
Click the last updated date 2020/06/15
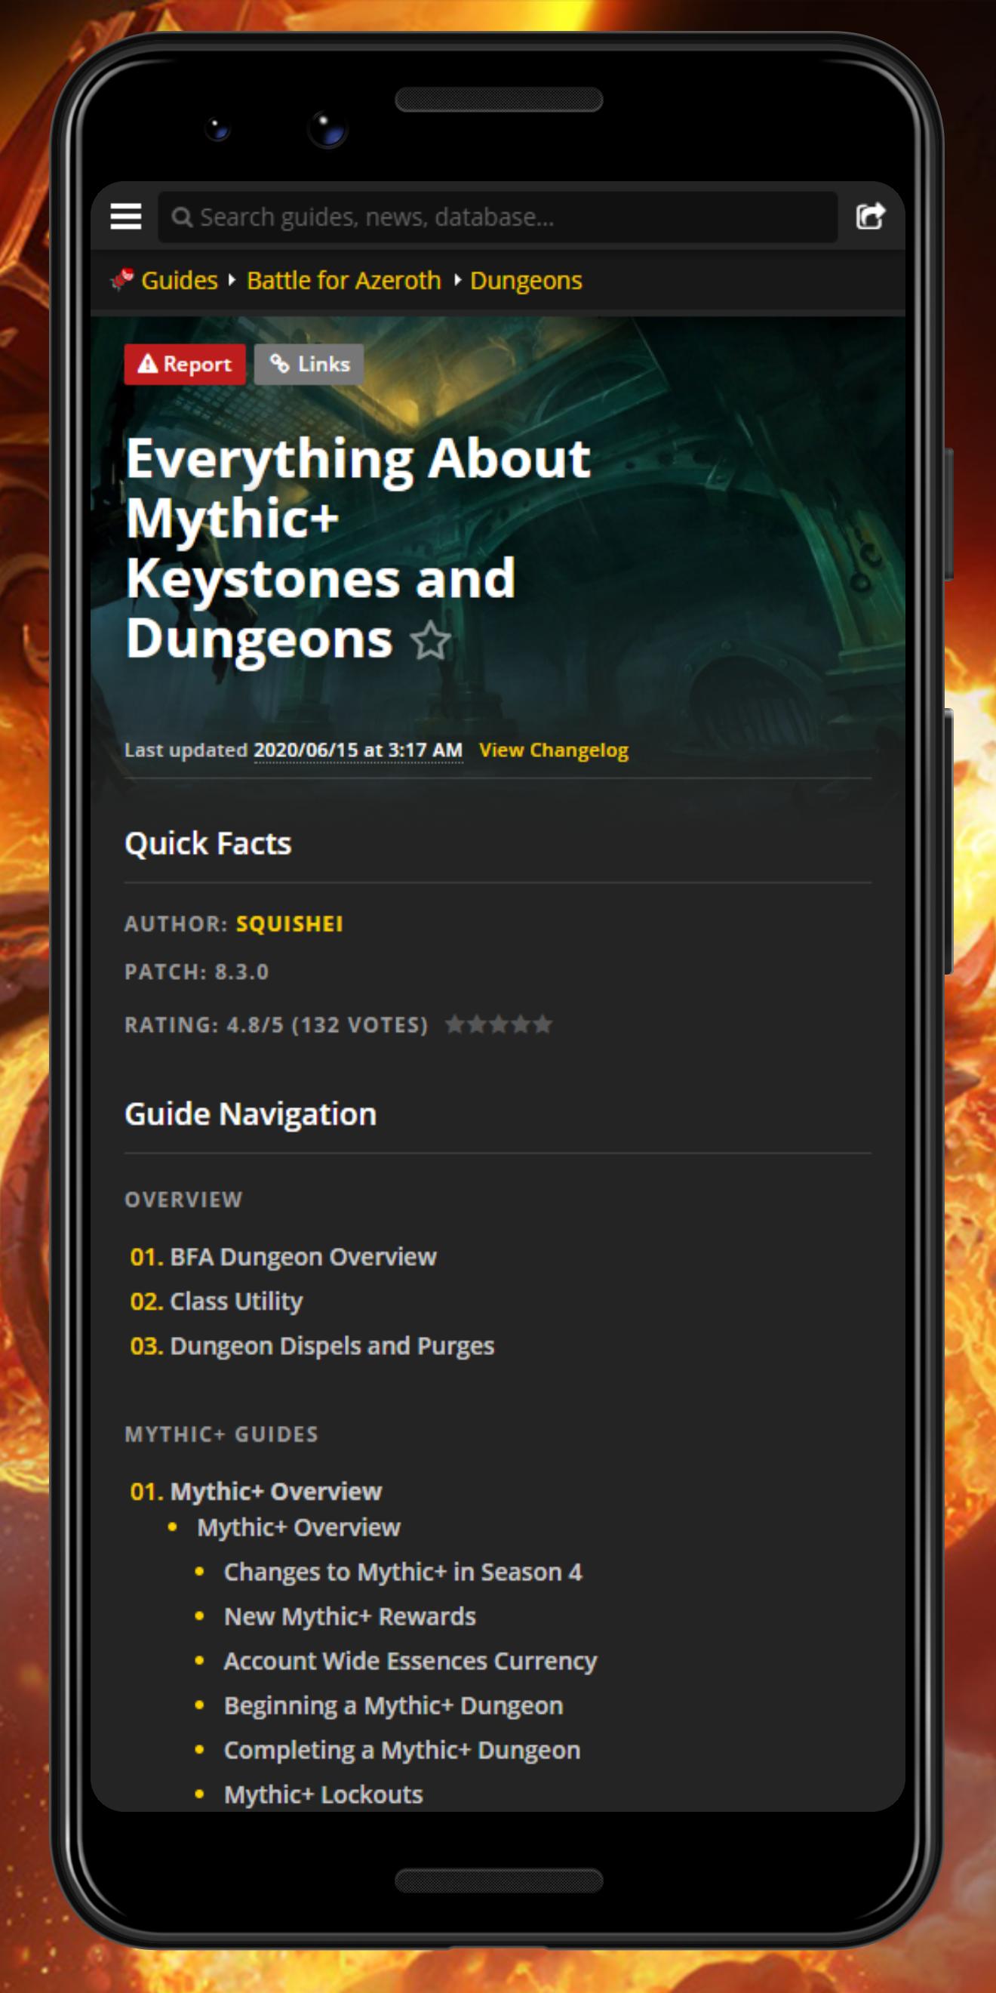pos(358,750)
